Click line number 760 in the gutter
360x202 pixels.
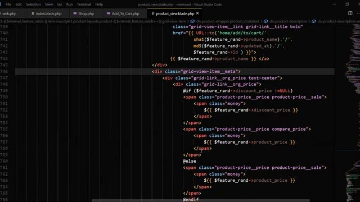pyautogui.click(x=4, y=161)
